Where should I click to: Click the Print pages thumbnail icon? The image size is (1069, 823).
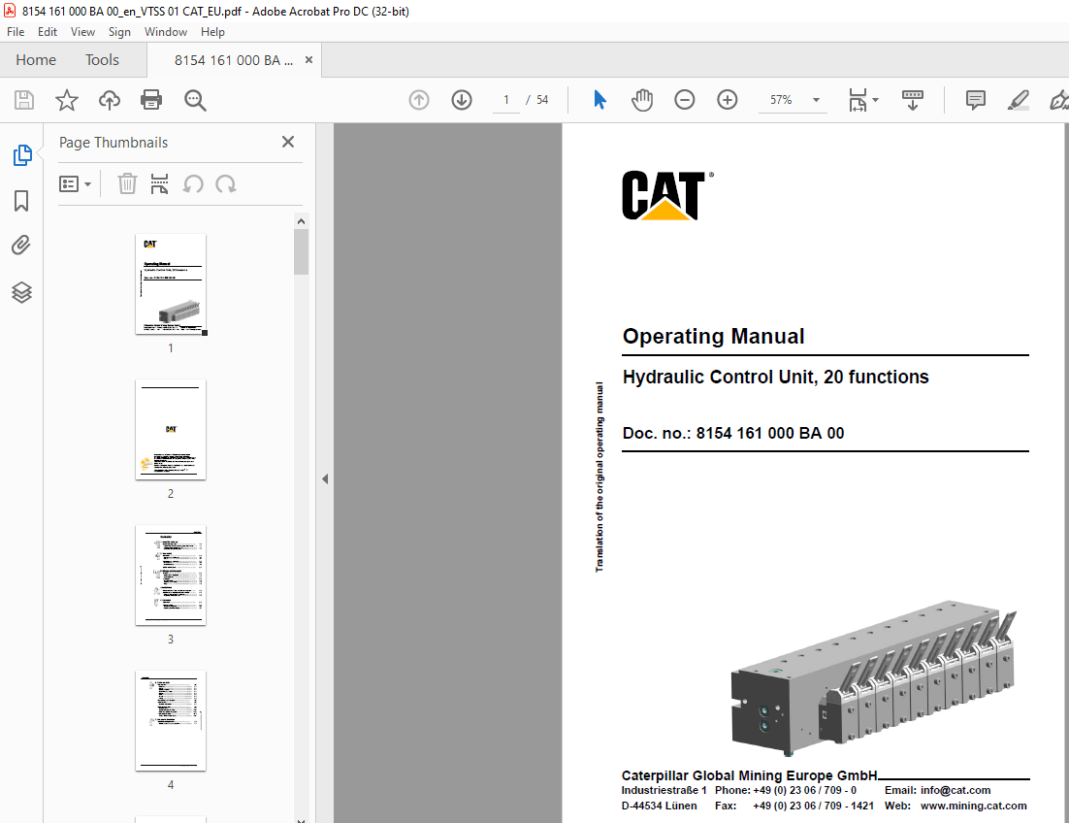click(159, 184)
